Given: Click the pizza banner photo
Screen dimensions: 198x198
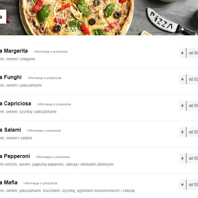Looking at the screenshot, I should [99, 18].
